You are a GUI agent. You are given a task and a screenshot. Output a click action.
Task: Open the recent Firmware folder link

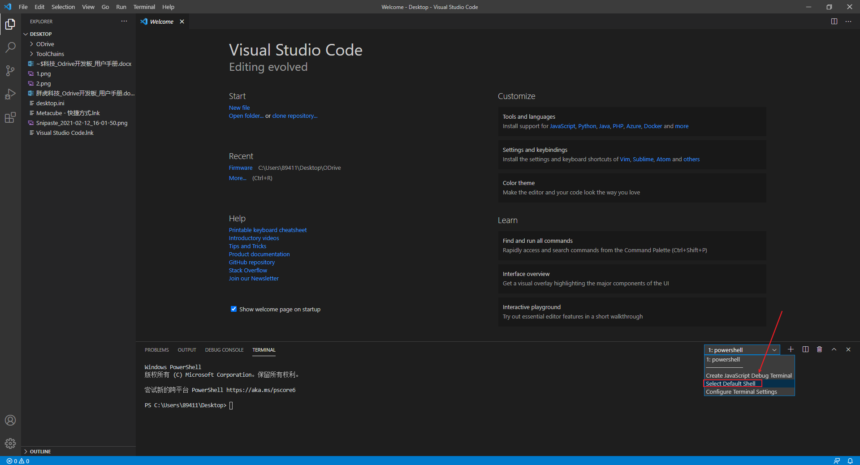tap(241, 168)
